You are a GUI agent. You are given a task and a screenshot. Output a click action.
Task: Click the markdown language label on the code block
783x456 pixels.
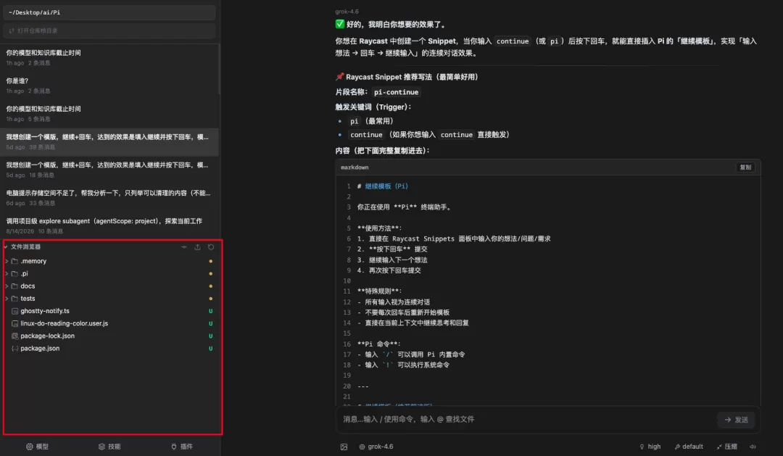(355, 167)
